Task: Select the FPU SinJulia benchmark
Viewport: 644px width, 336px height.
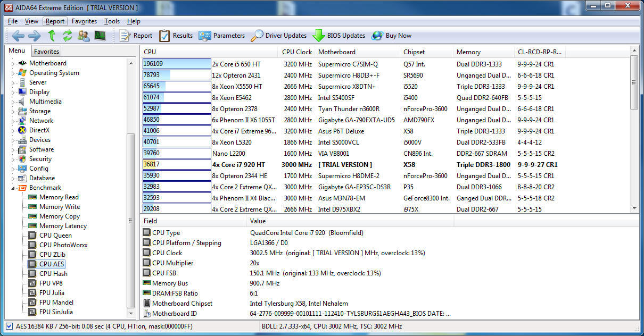Action: pyautogui.click(x=56, y=312)
